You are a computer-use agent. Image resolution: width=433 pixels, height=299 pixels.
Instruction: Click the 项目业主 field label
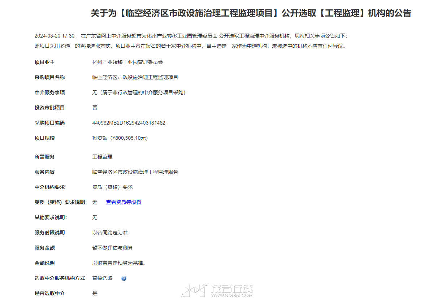click(x=44, y=62)
